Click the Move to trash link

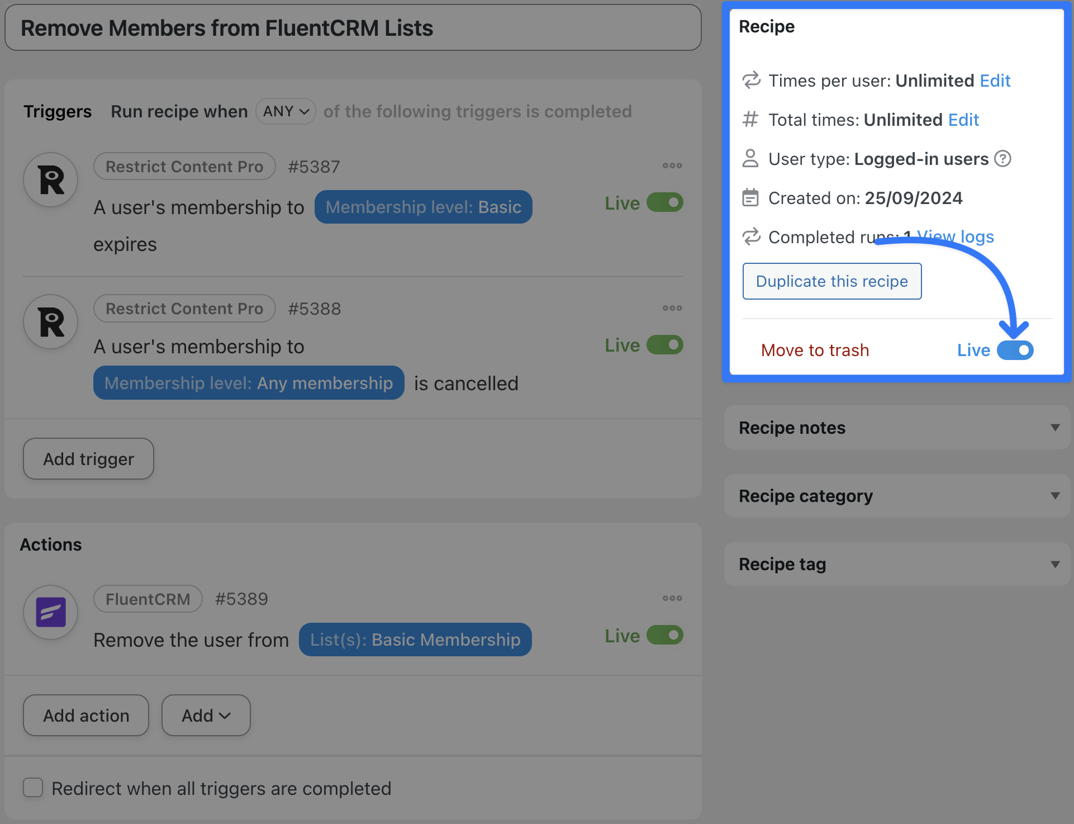(815, 351)
